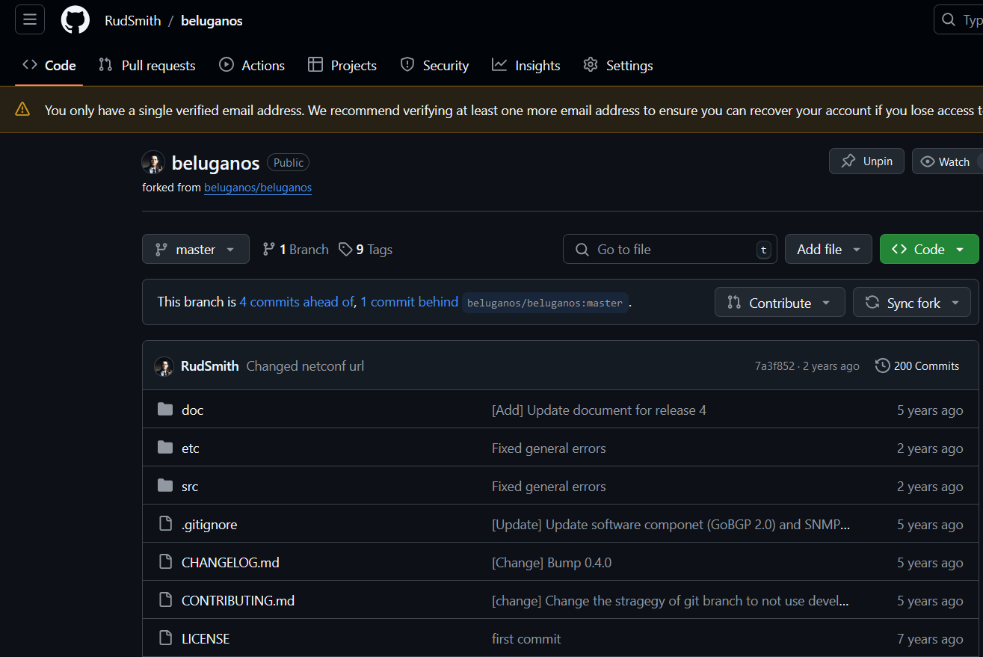Click the branch icon beside 1 Branch
Screen dimensions: 983x657
269,250
